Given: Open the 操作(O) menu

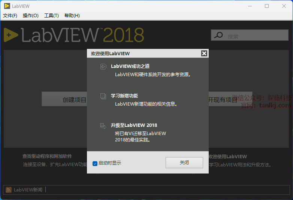Looking at the screenshot, I should pos(30,16).
